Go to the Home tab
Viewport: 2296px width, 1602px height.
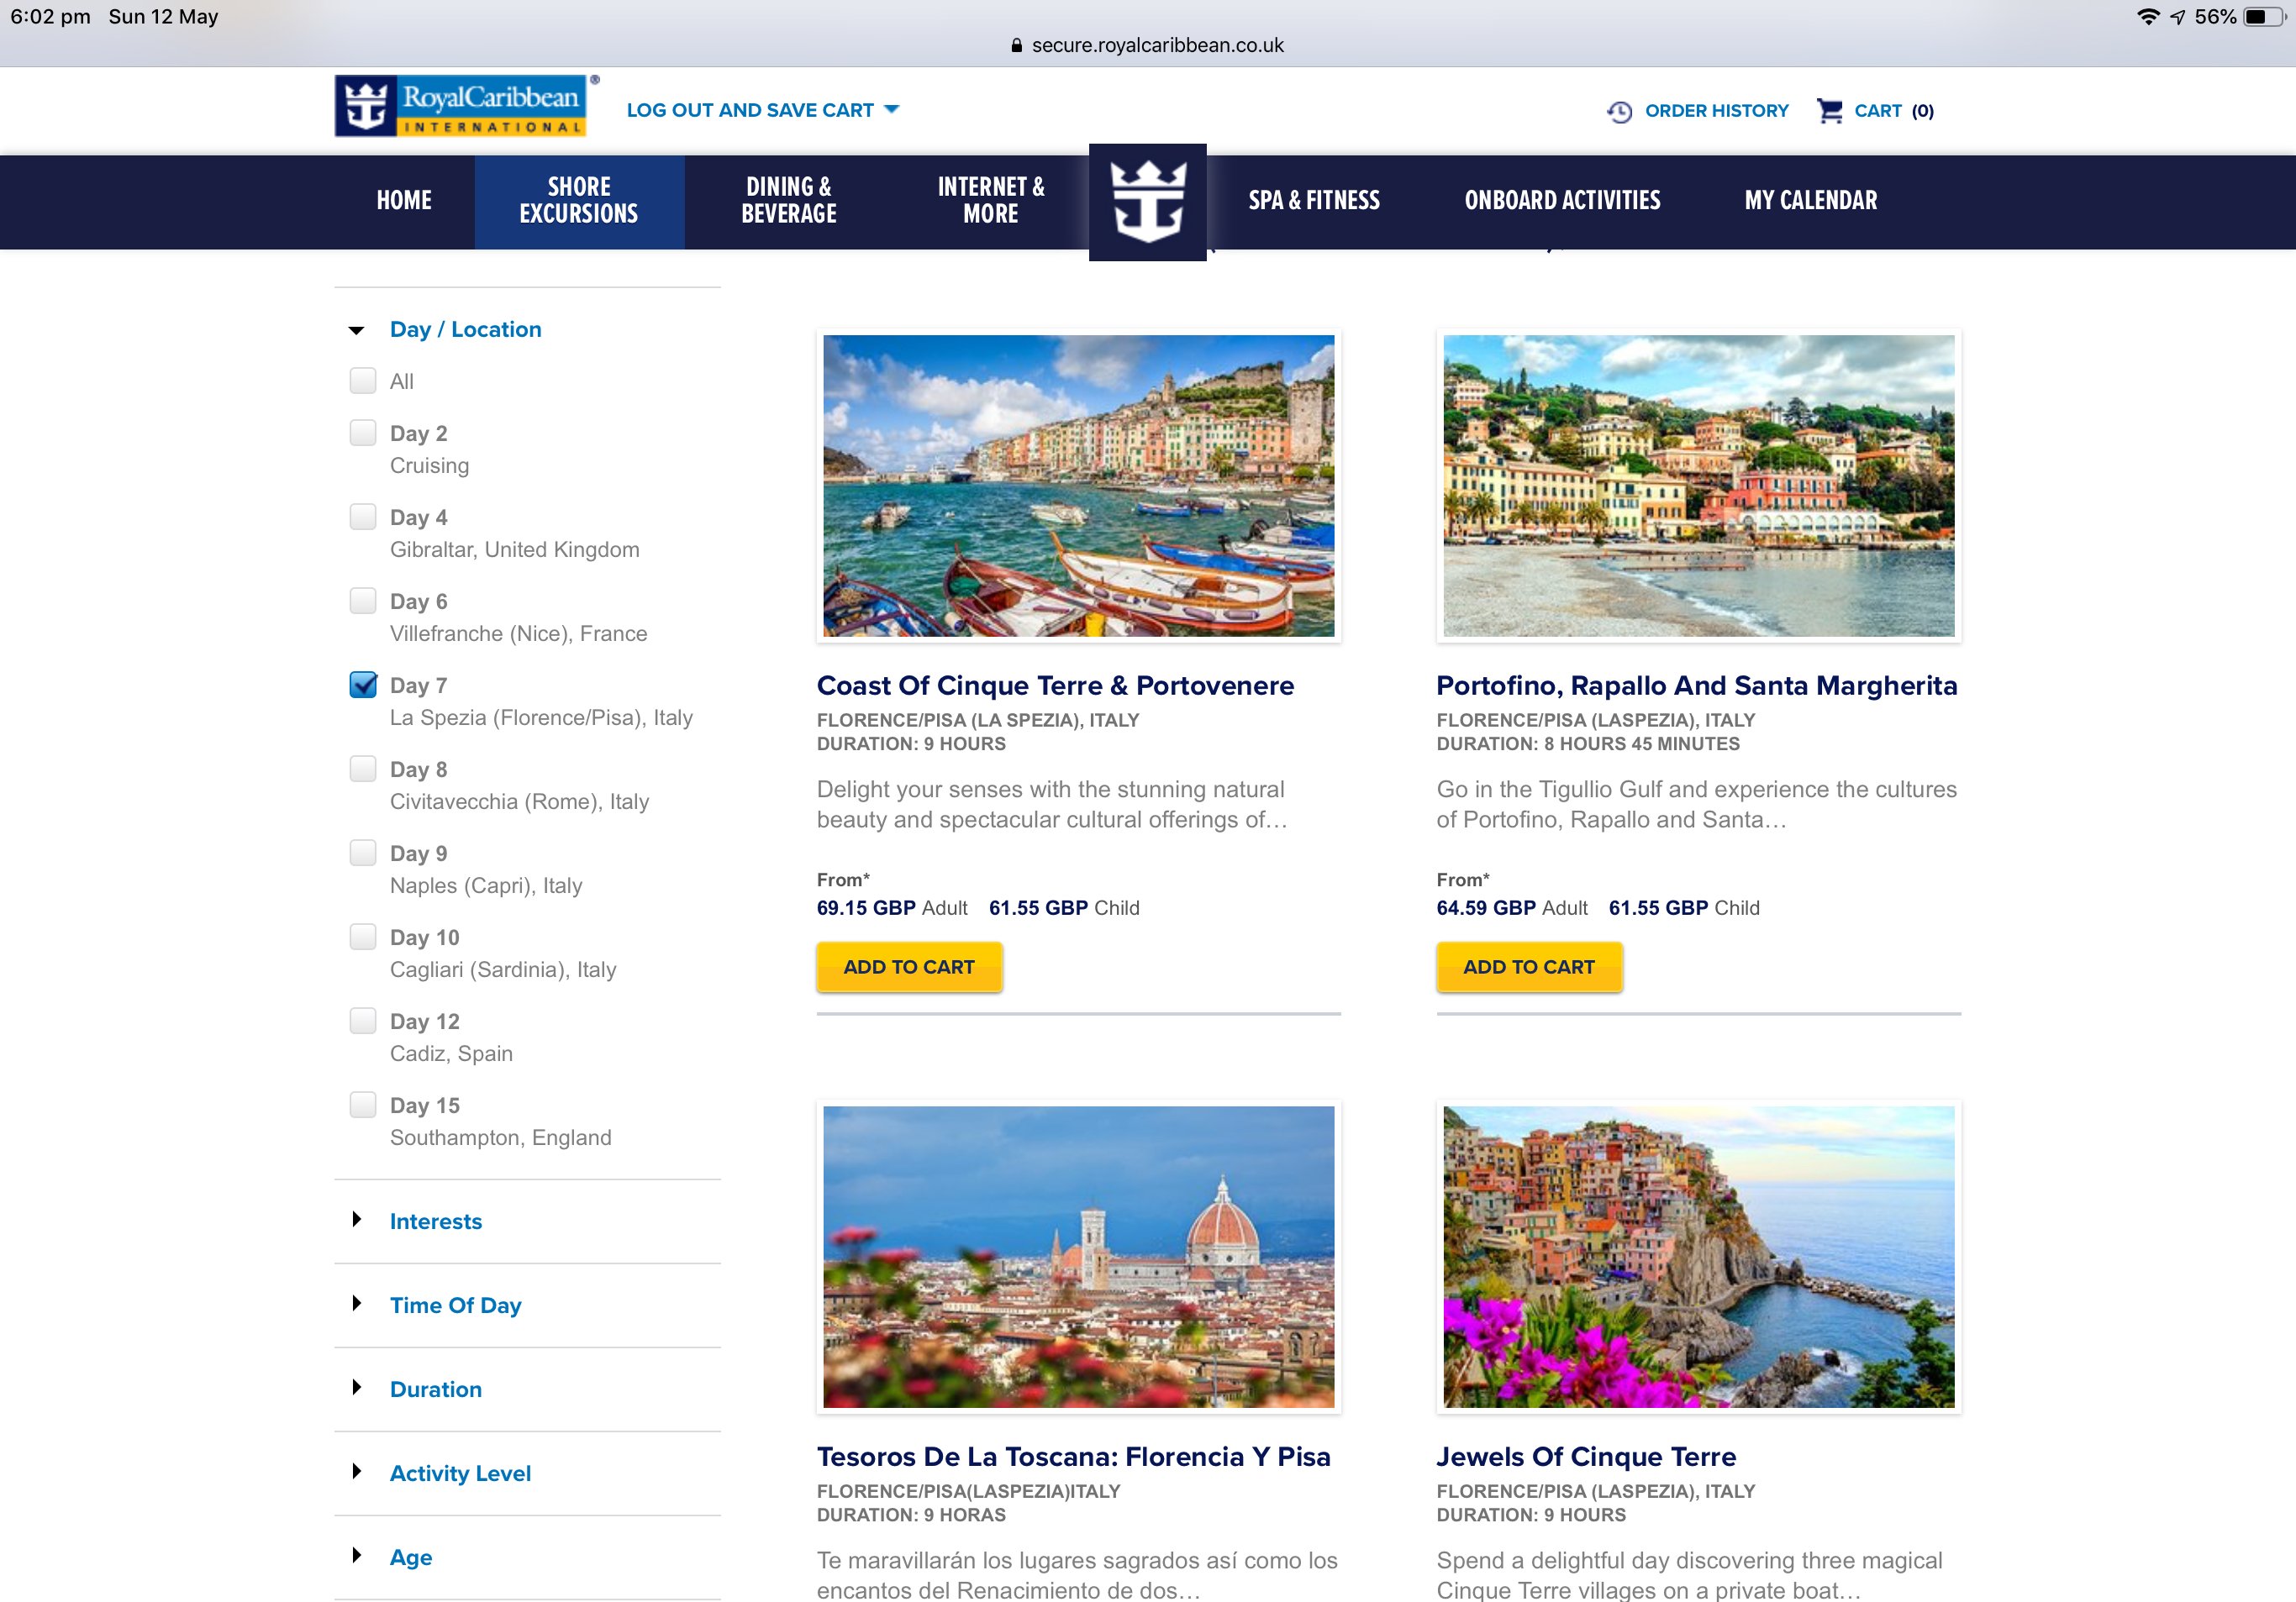pos(404,200)
